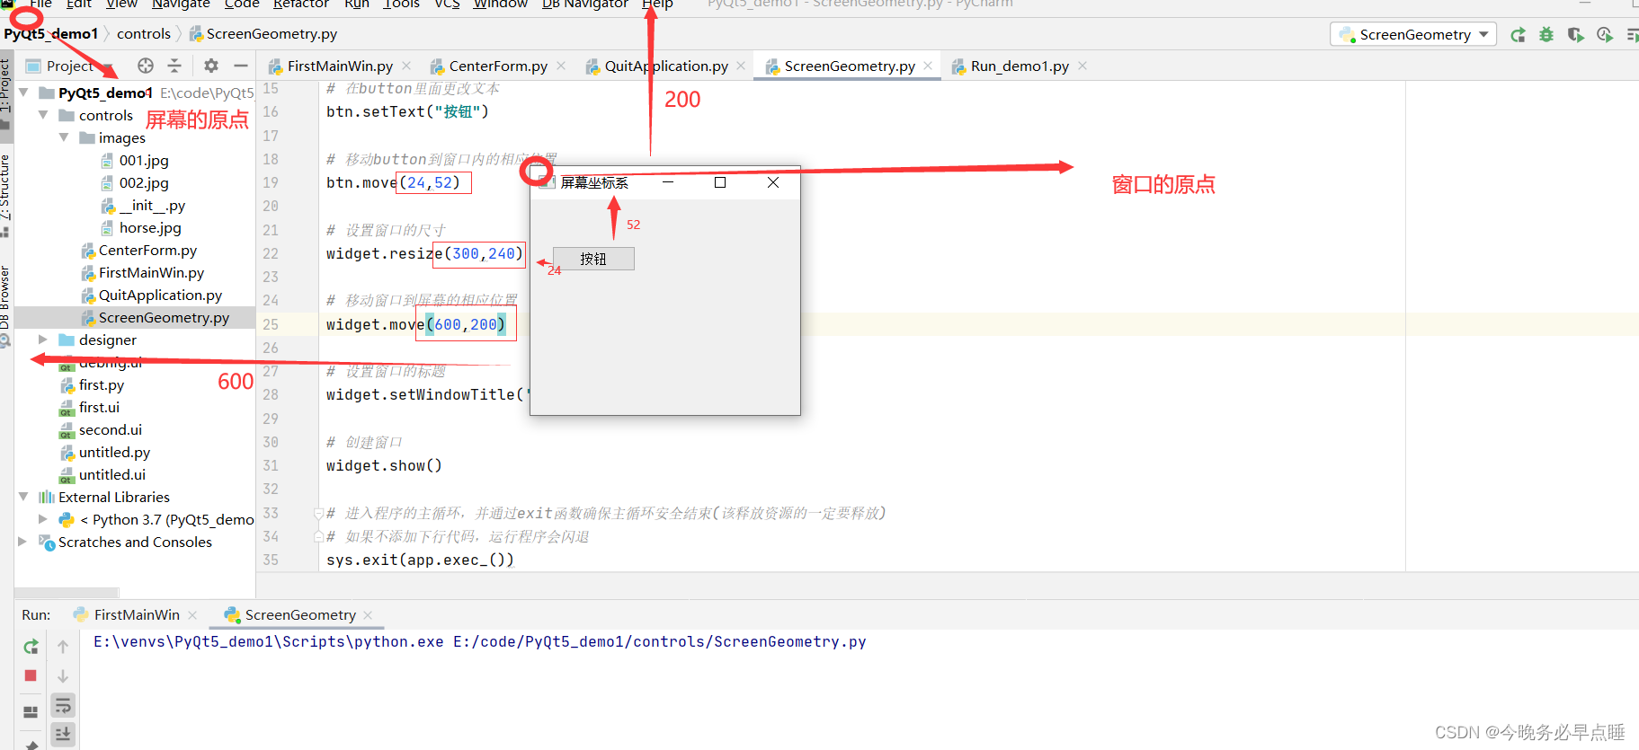Viewport: 1639px width, 750px height.
Task: Toggle soft-wrap in Run console
Action: [x=63, y=705]
